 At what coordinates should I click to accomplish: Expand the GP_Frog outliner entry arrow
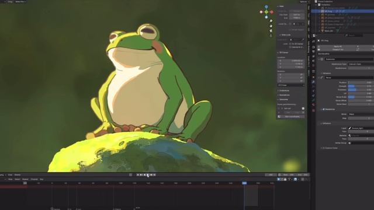[x=320, y=11]
